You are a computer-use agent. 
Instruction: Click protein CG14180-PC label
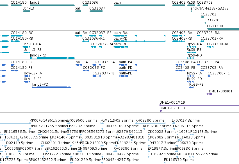22,62
